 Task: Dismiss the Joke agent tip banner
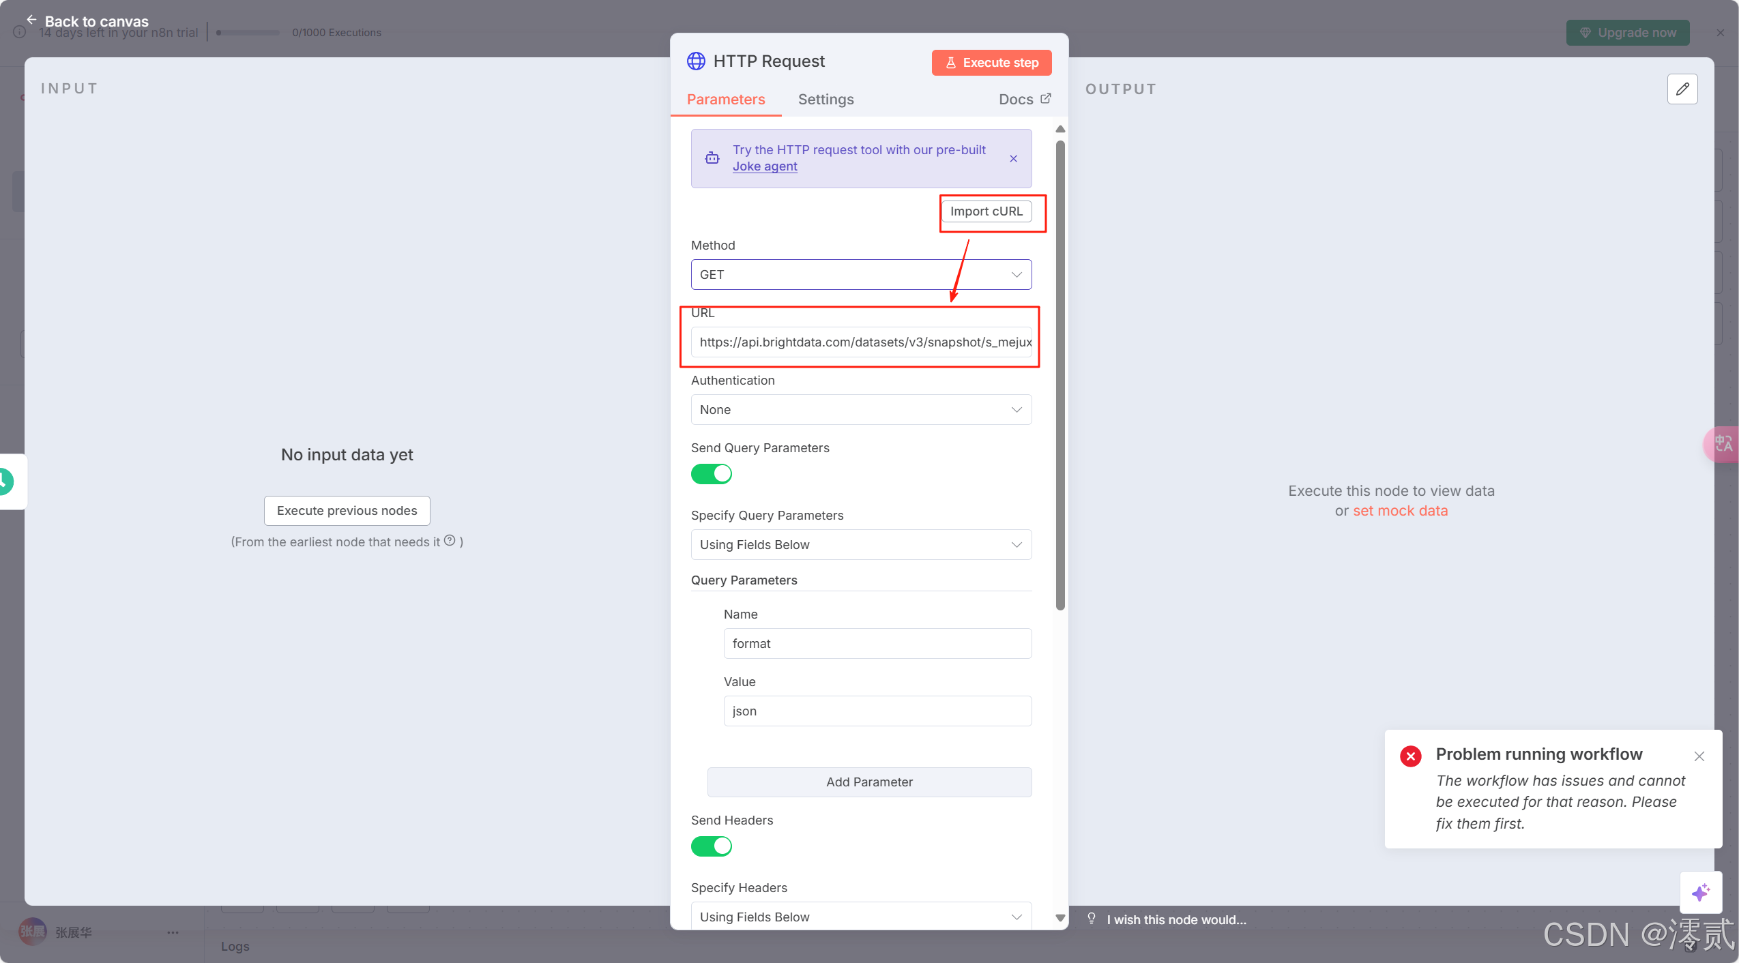point(1013,158)
